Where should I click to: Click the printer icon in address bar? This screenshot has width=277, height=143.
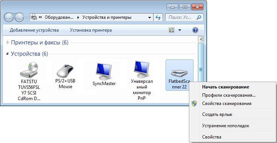click(34, 17)
